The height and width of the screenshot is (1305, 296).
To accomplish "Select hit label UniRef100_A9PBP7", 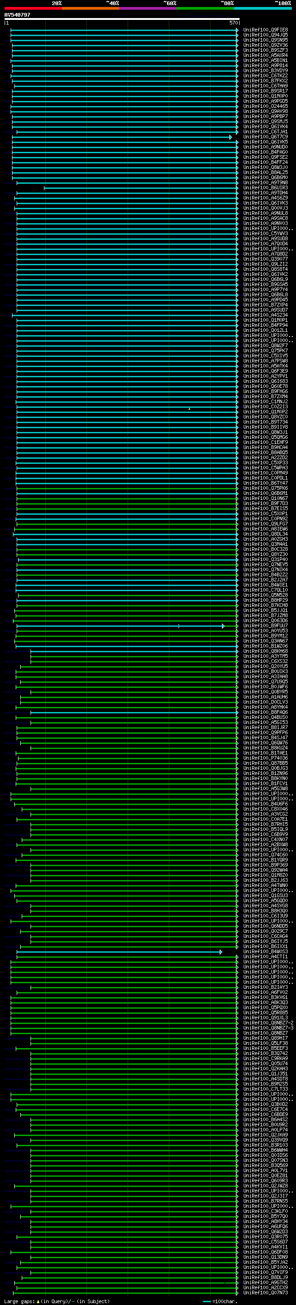I will pyautogui.click(x=265, y=117).
